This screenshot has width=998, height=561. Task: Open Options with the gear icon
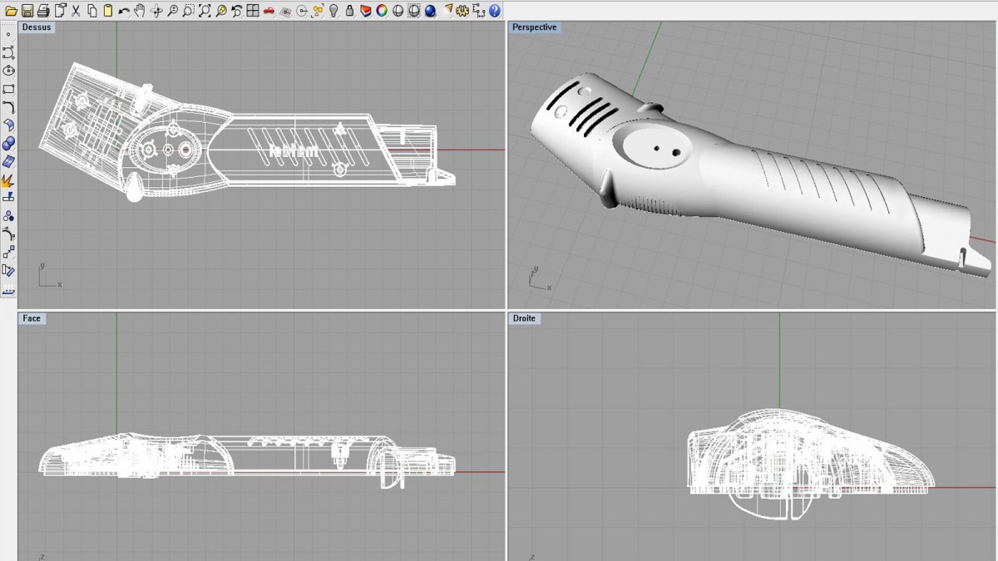click(x=463, y=11)
